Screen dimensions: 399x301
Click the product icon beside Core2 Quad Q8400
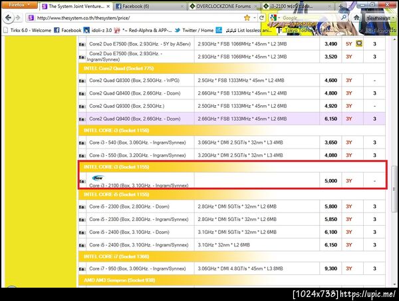coord(82,93)
